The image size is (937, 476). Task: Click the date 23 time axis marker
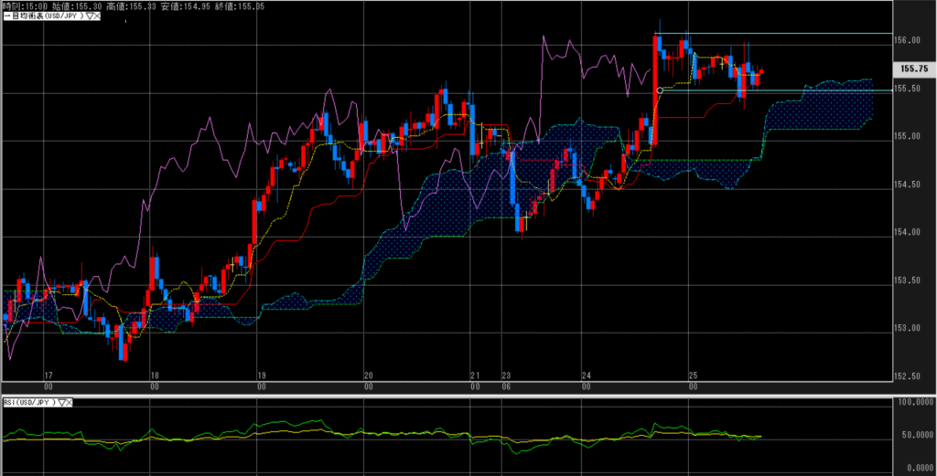(506, 376)
